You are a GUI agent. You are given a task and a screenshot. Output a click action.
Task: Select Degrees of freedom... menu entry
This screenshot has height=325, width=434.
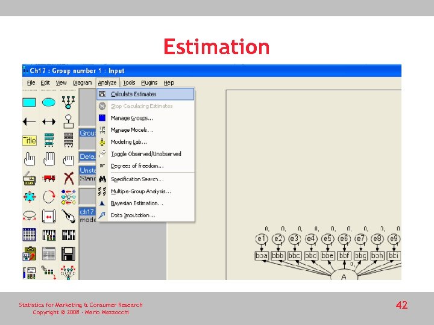coord(145,166)
